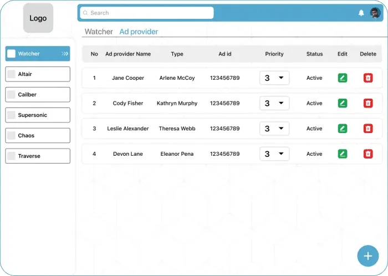Click the Search input field
The image size is (388, 276).
click(147, 13)
